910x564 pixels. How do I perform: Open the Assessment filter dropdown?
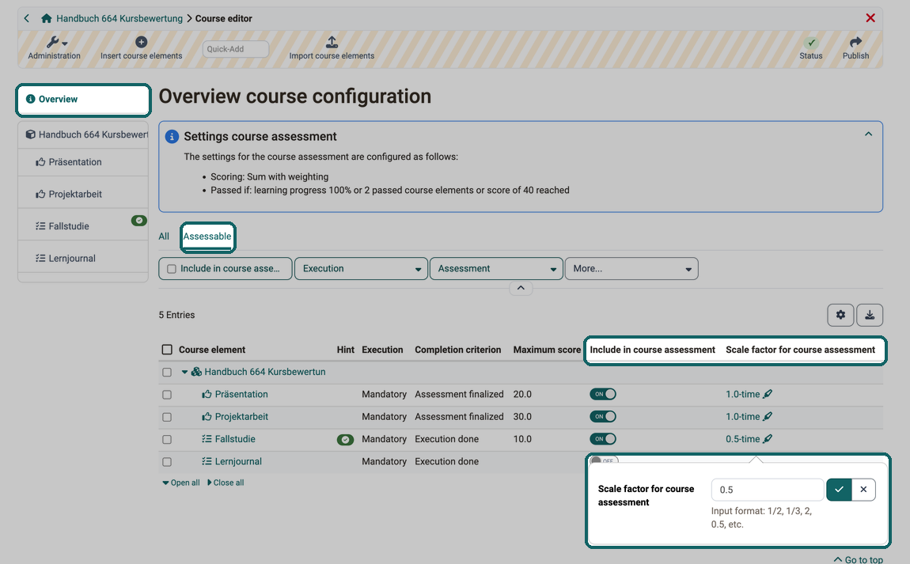[496, 269]
